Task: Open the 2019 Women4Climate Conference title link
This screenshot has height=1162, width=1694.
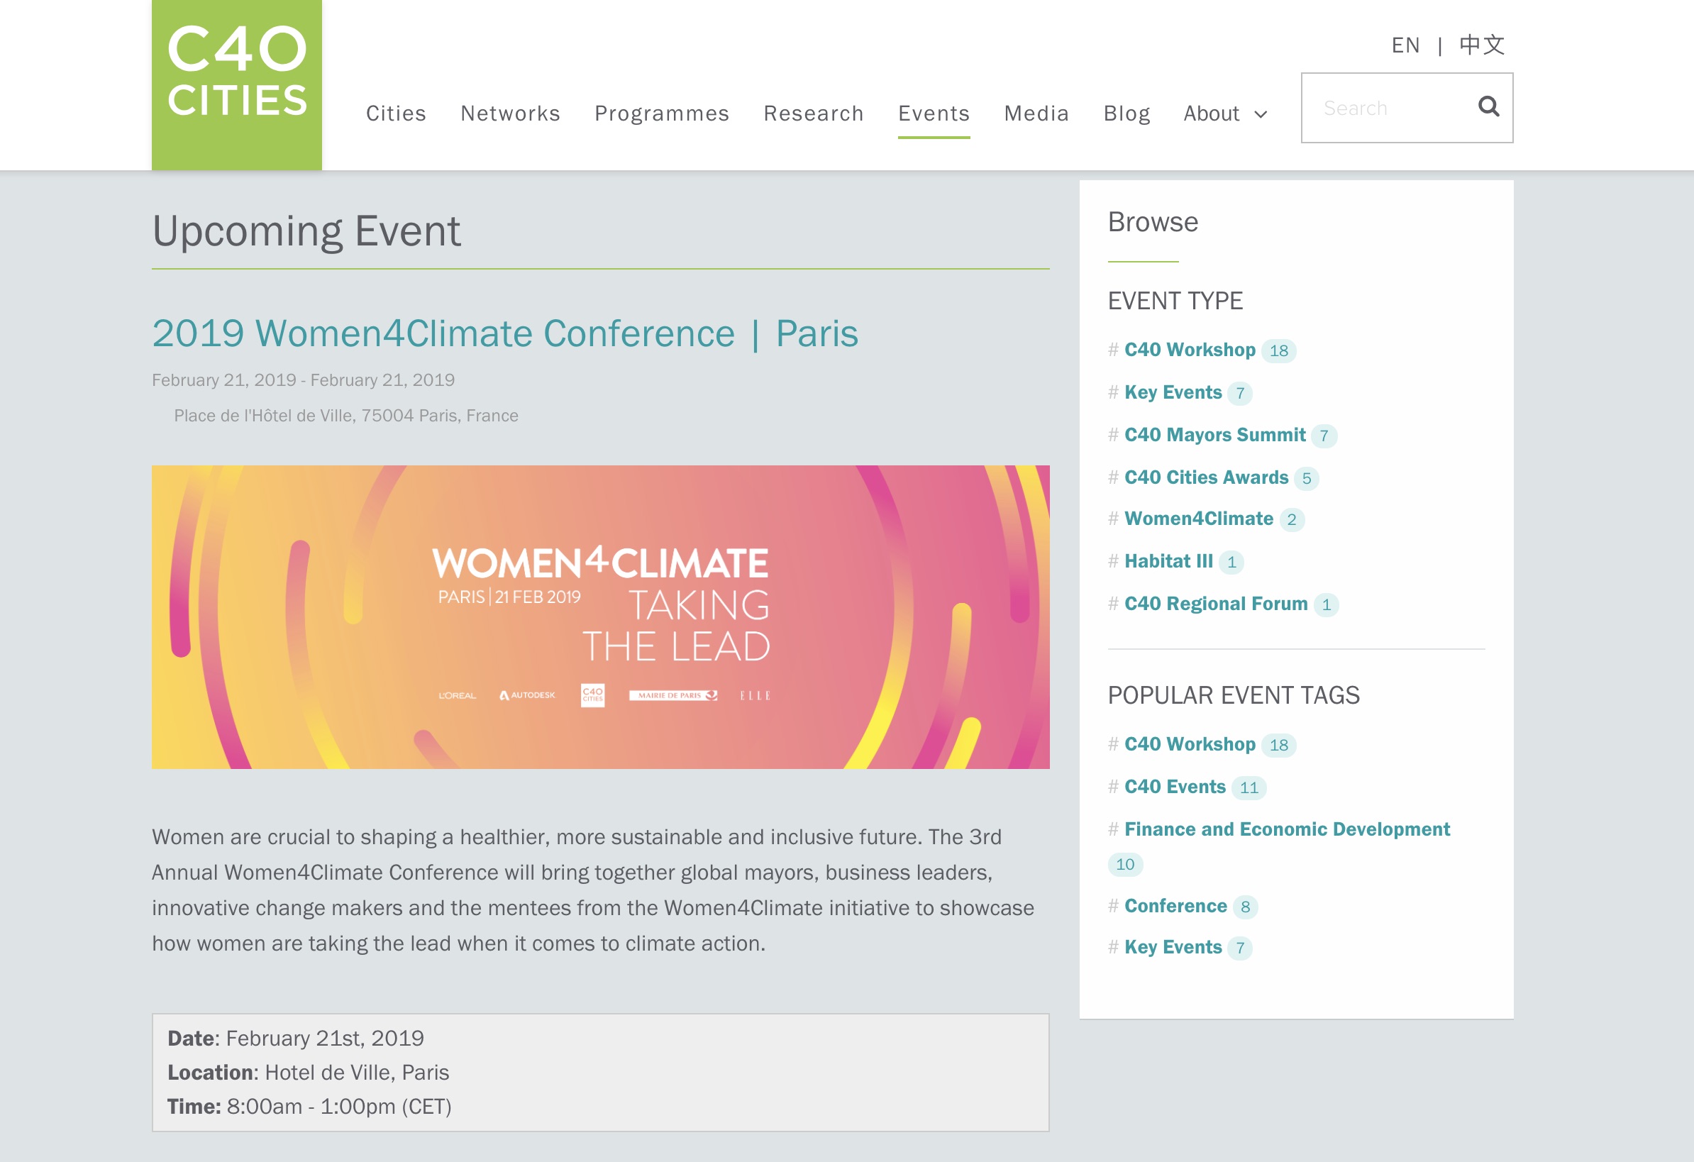Action: pos(504,334)
